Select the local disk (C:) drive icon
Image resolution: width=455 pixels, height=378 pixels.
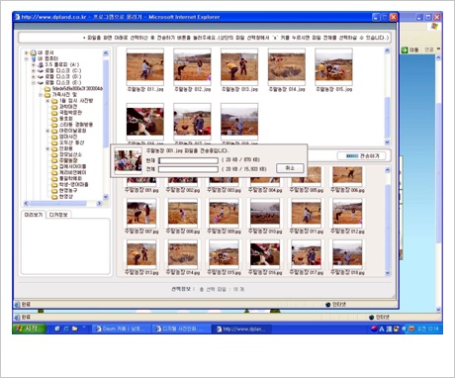(41, 71)
